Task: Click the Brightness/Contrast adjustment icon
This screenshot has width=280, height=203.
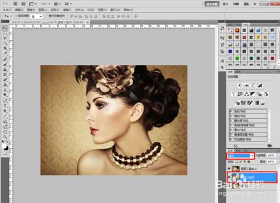Action: (240, 86)
